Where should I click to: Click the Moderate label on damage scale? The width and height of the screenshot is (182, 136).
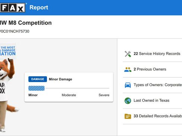[x=69, y=95]
